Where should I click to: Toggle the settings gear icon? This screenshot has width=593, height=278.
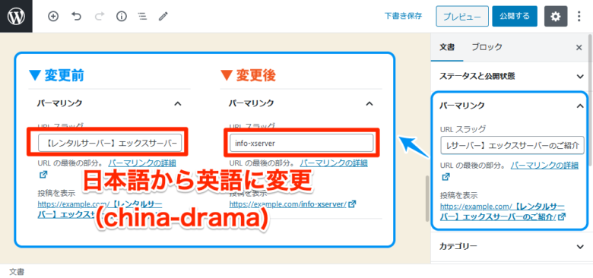[x=556, y=16]
